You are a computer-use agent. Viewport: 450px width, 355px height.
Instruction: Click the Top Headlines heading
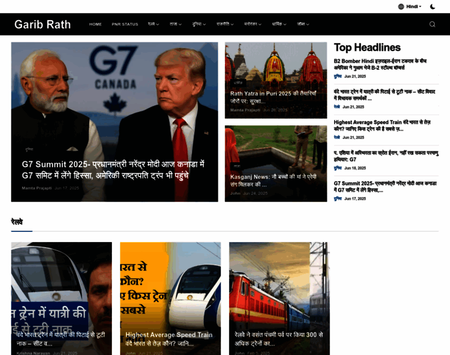367,47
